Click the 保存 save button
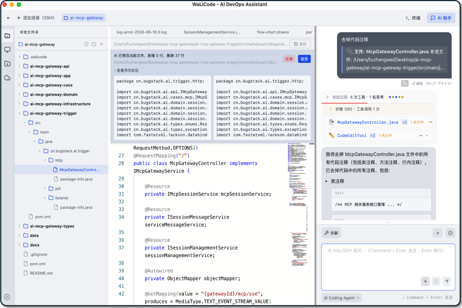 (300, 44)
